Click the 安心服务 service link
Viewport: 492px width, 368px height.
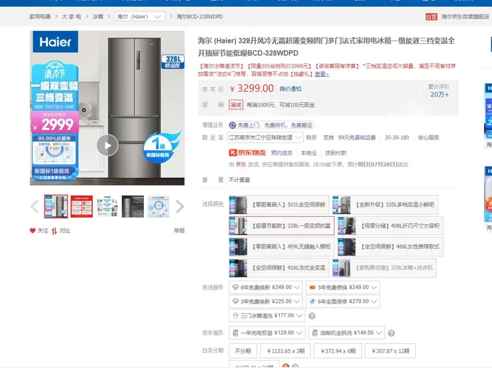click(x=428, y=137)
